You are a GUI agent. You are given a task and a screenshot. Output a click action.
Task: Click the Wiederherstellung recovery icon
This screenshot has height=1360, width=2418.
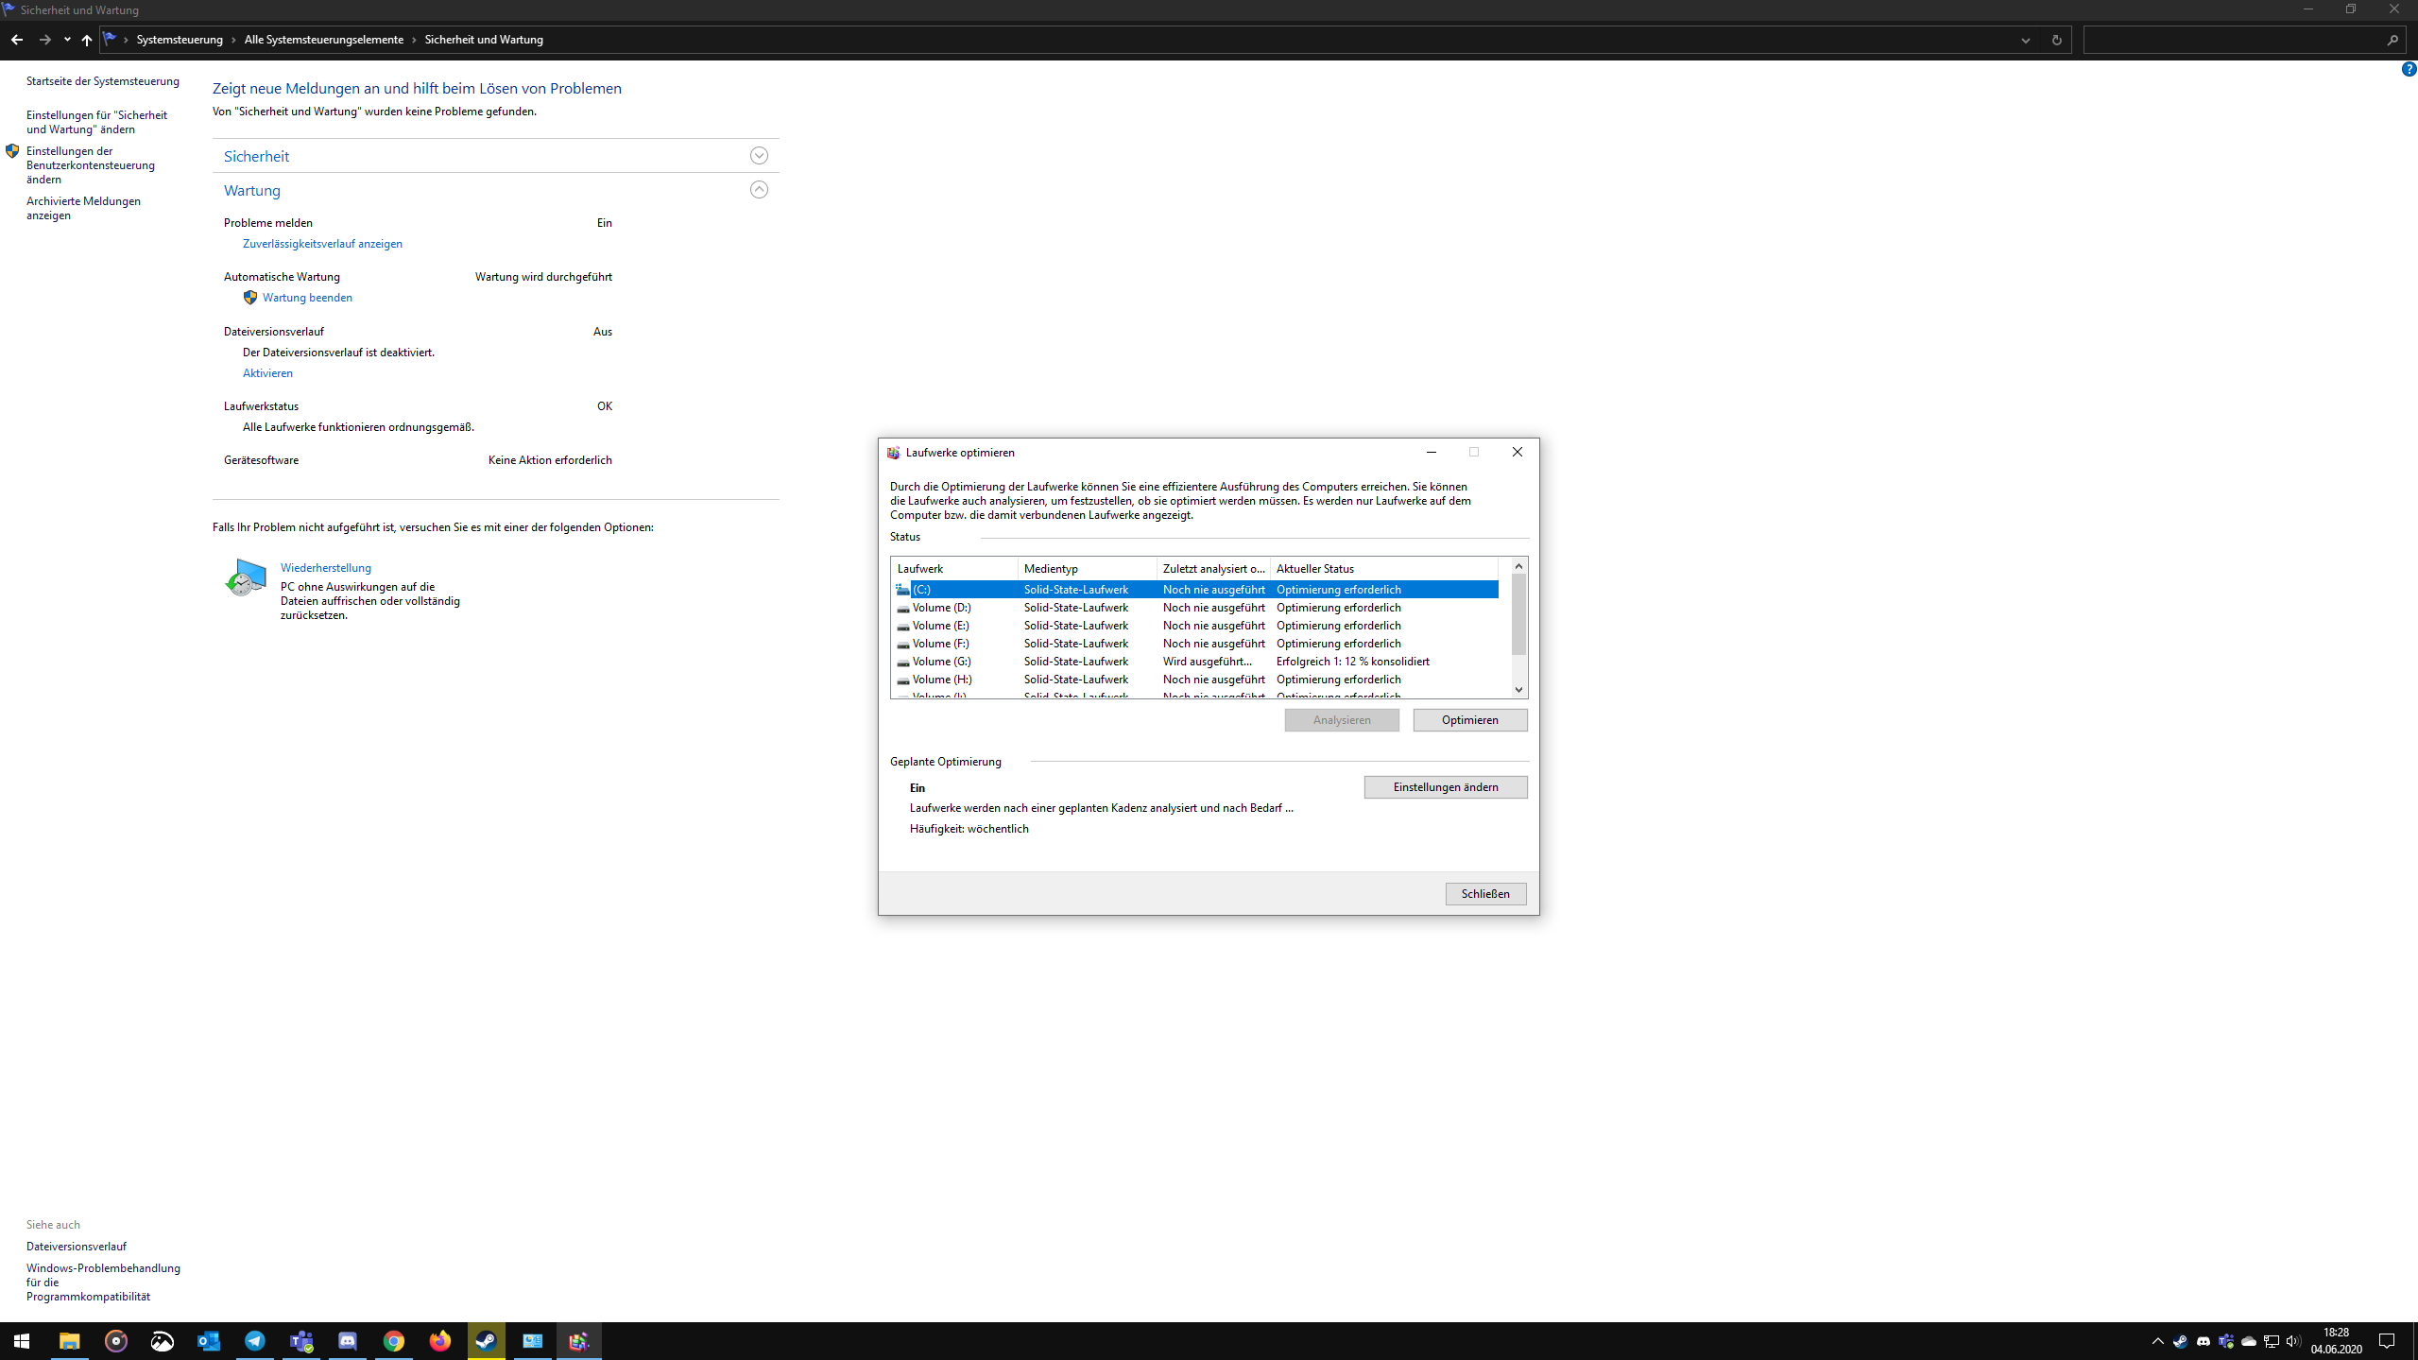click(x=246, y=577)
